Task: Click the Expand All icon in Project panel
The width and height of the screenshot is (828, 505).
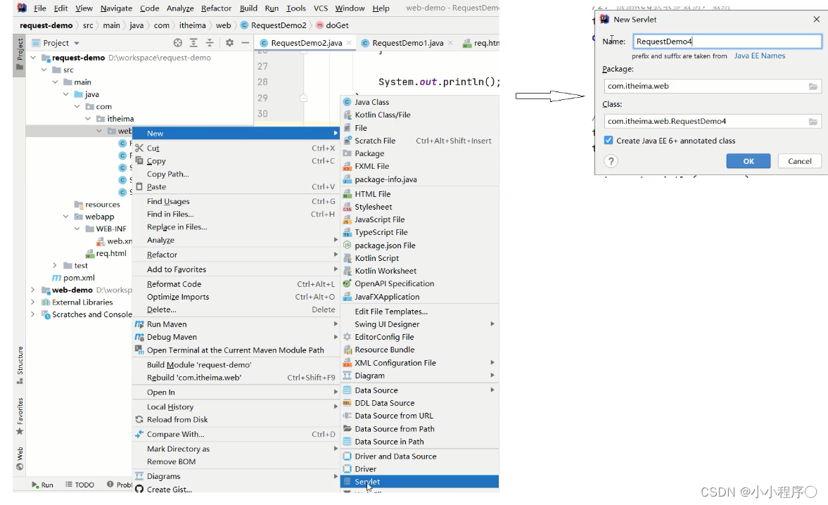Action: 193,43
